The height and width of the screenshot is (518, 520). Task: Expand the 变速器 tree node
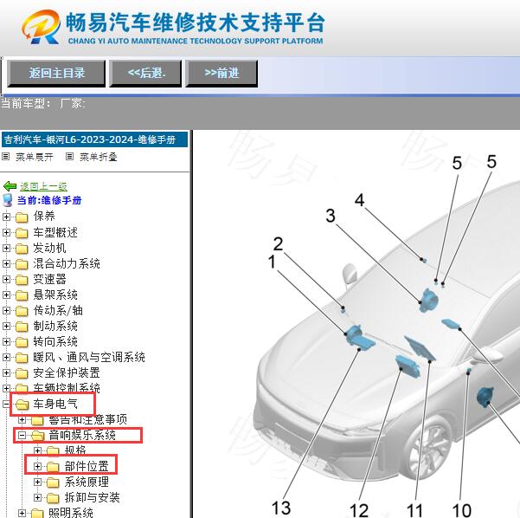click(x=6, y=279)
